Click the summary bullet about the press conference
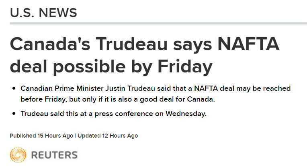This screenshot has width=307, height=168. click(113, 114)
